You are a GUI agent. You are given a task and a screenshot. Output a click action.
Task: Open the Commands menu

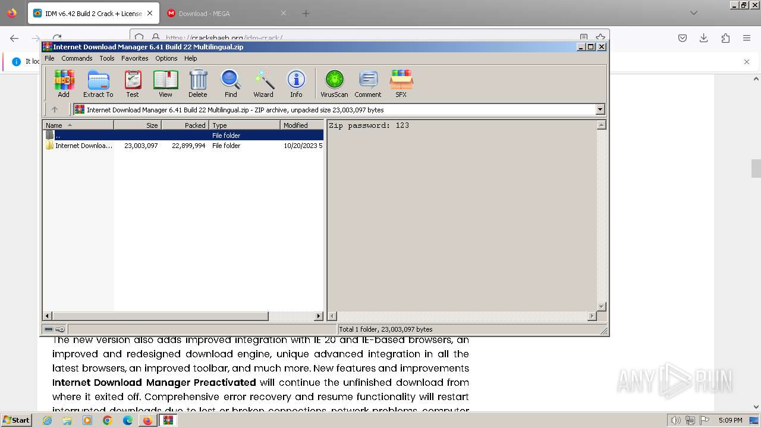click(77, 58)
